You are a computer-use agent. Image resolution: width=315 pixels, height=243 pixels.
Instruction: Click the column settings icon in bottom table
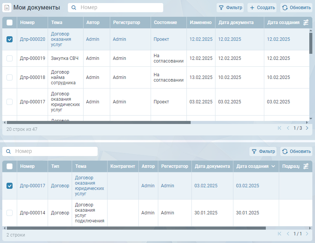pyautogui.click(x=306, y=166)
